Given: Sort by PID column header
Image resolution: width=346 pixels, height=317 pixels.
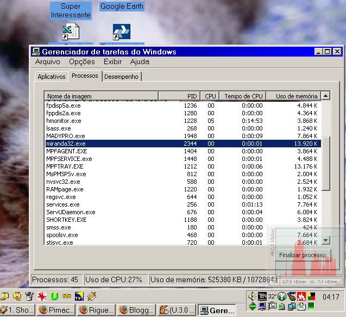Looking at the screenshot, I should pos(179,96).
